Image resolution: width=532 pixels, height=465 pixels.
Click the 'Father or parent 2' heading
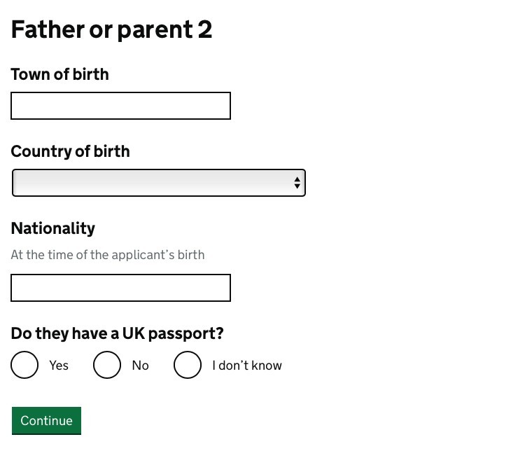click(x=111, y=29)
